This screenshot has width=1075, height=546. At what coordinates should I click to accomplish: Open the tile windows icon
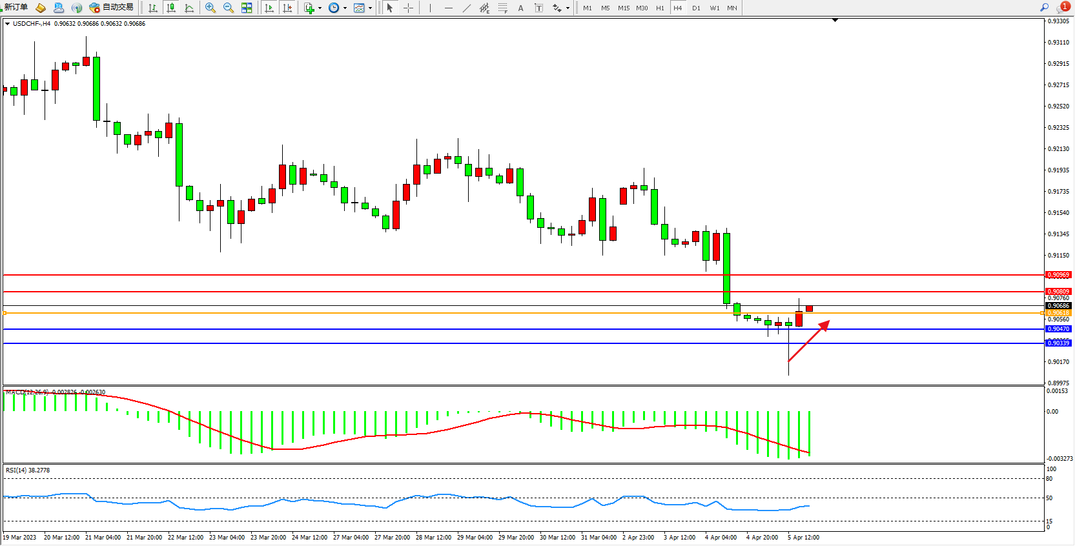pyautogui.click(x=247, y=8)
